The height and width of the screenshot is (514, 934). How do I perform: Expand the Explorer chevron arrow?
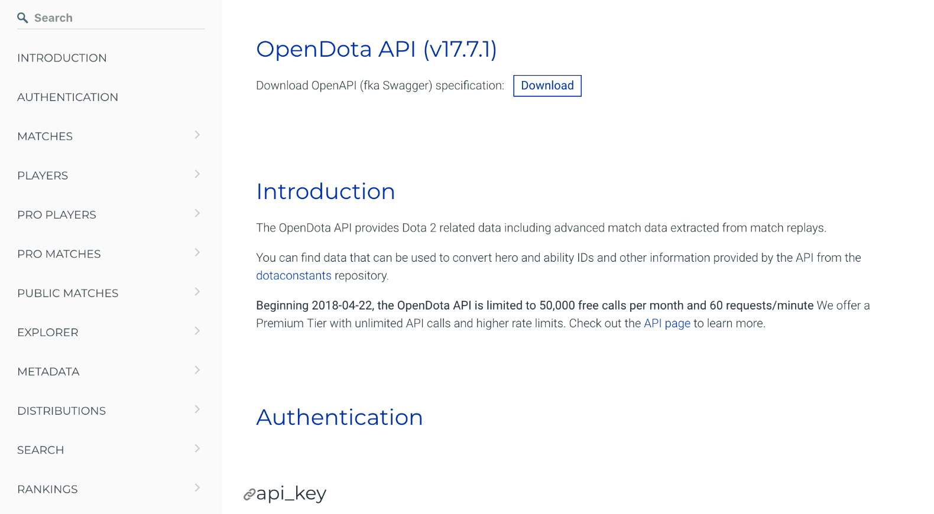click(197, 331)
